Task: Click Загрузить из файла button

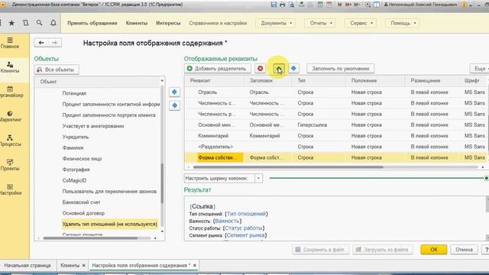Action: (383, 250)
